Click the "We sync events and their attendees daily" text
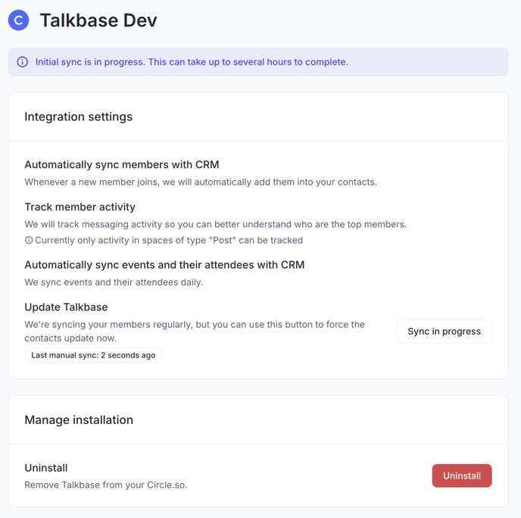This screenshot has width=521, height=518. (x=114, y=282)
